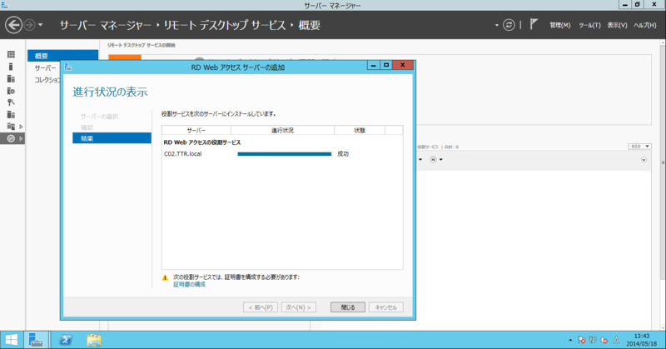The image size is (666, 349).
Task: Click the network tray icon
Action: pyautogui.click(x=593, y=340)
